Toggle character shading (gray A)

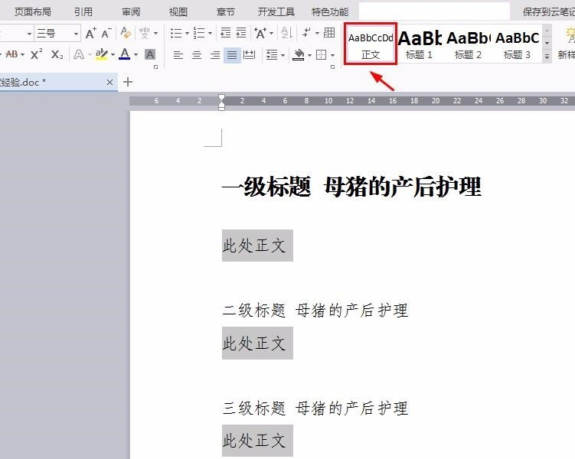coord(149,55)
